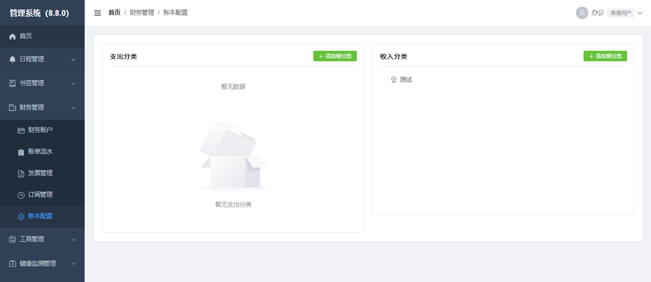Toggle the sidebar collapse hamburger icon
The width and height of the screenshot is (651, 282).
pyautogui.click(x=98, y=13)
